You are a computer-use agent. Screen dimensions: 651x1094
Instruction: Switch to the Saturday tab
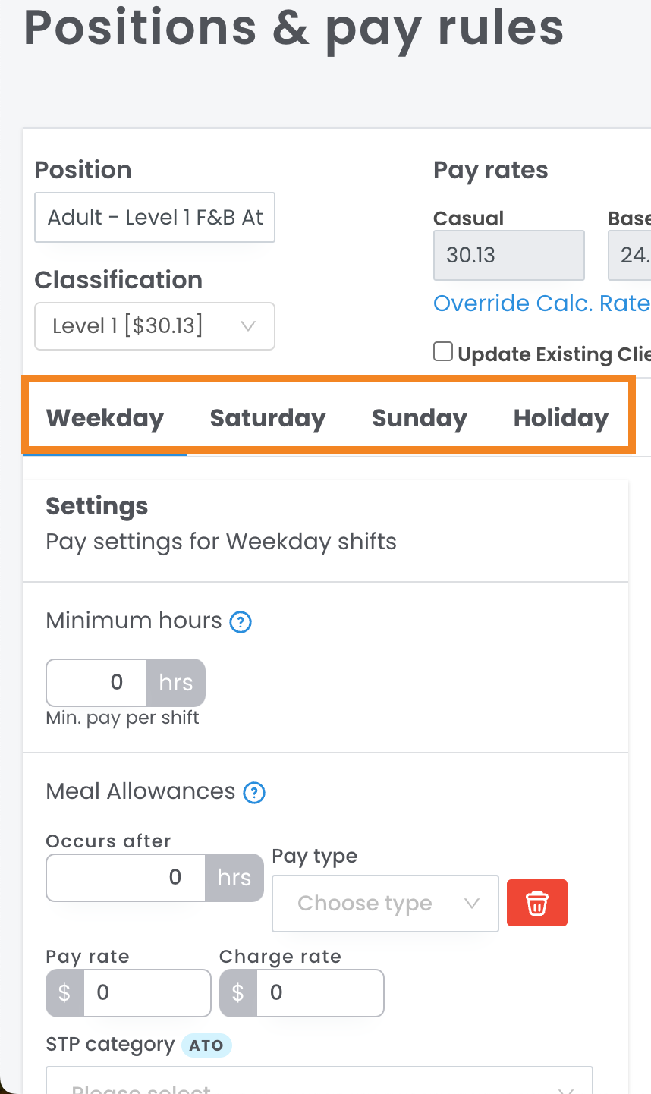tap(268, 418)
